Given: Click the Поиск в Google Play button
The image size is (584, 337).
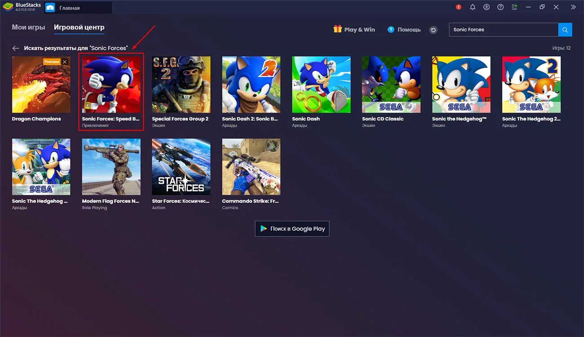Looking at the screenshot, I should 292,229.
